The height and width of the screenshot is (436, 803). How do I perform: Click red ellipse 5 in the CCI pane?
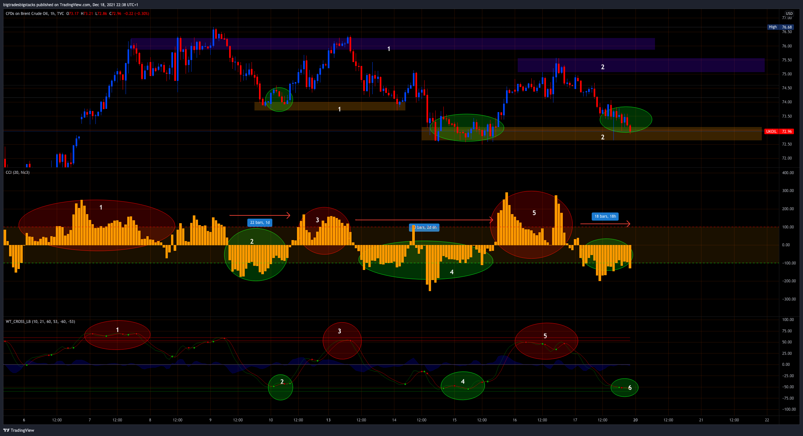pyautogui.click(x=531, y=225)
